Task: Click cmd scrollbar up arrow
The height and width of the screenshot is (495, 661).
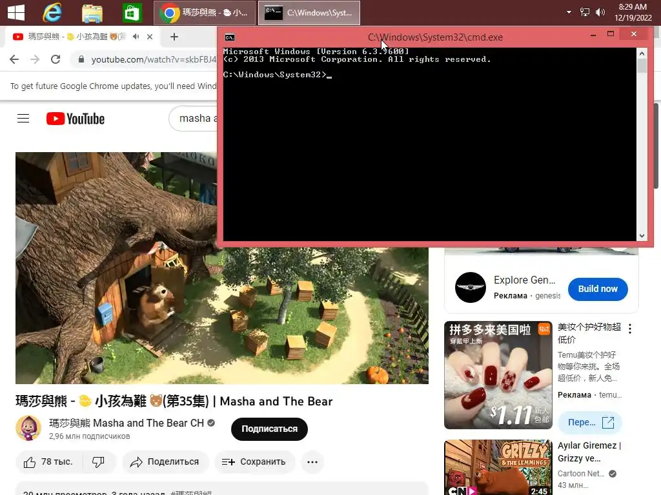Action: pos(642,53)
